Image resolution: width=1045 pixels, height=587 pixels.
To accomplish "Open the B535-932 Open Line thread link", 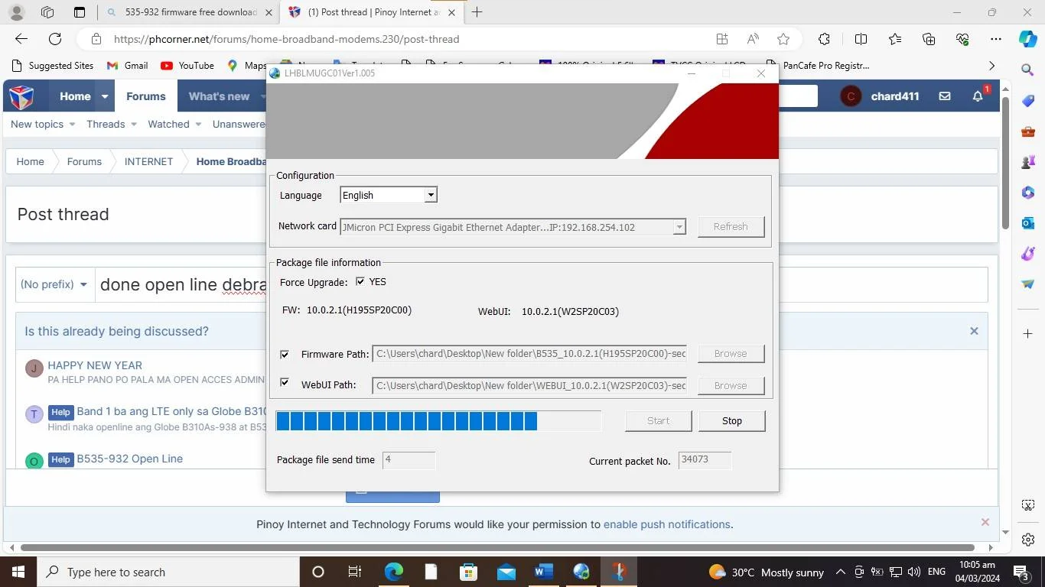I will (129, 459).
